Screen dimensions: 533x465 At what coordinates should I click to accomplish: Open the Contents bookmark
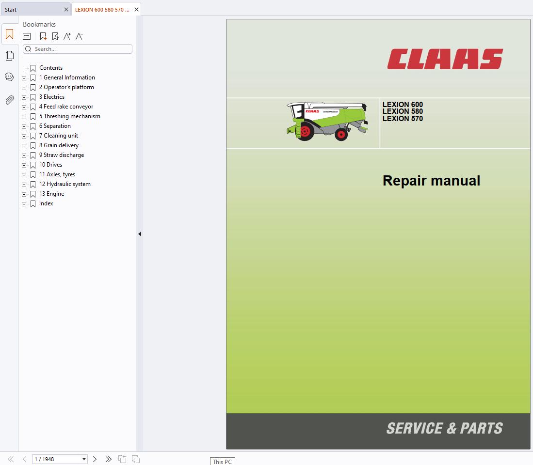(51, 68)
